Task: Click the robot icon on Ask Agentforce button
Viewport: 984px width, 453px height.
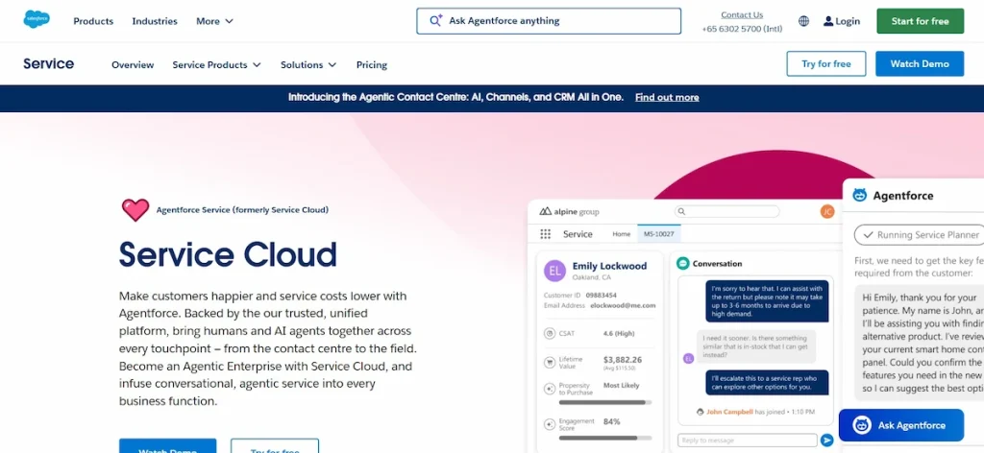Action: pos(862,425)
